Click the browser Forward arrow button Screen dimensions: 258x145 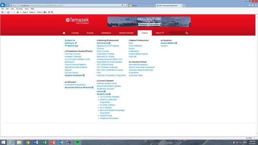(x=7, y=5)
